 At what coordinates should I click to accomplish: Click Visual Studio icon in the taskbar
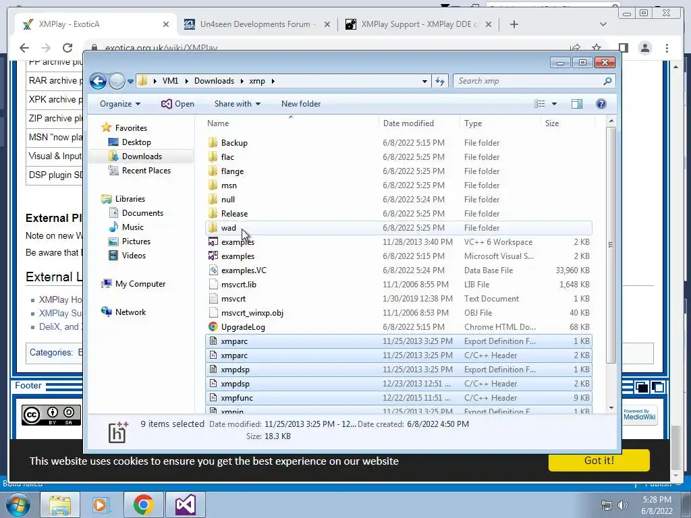pos(186,505)
